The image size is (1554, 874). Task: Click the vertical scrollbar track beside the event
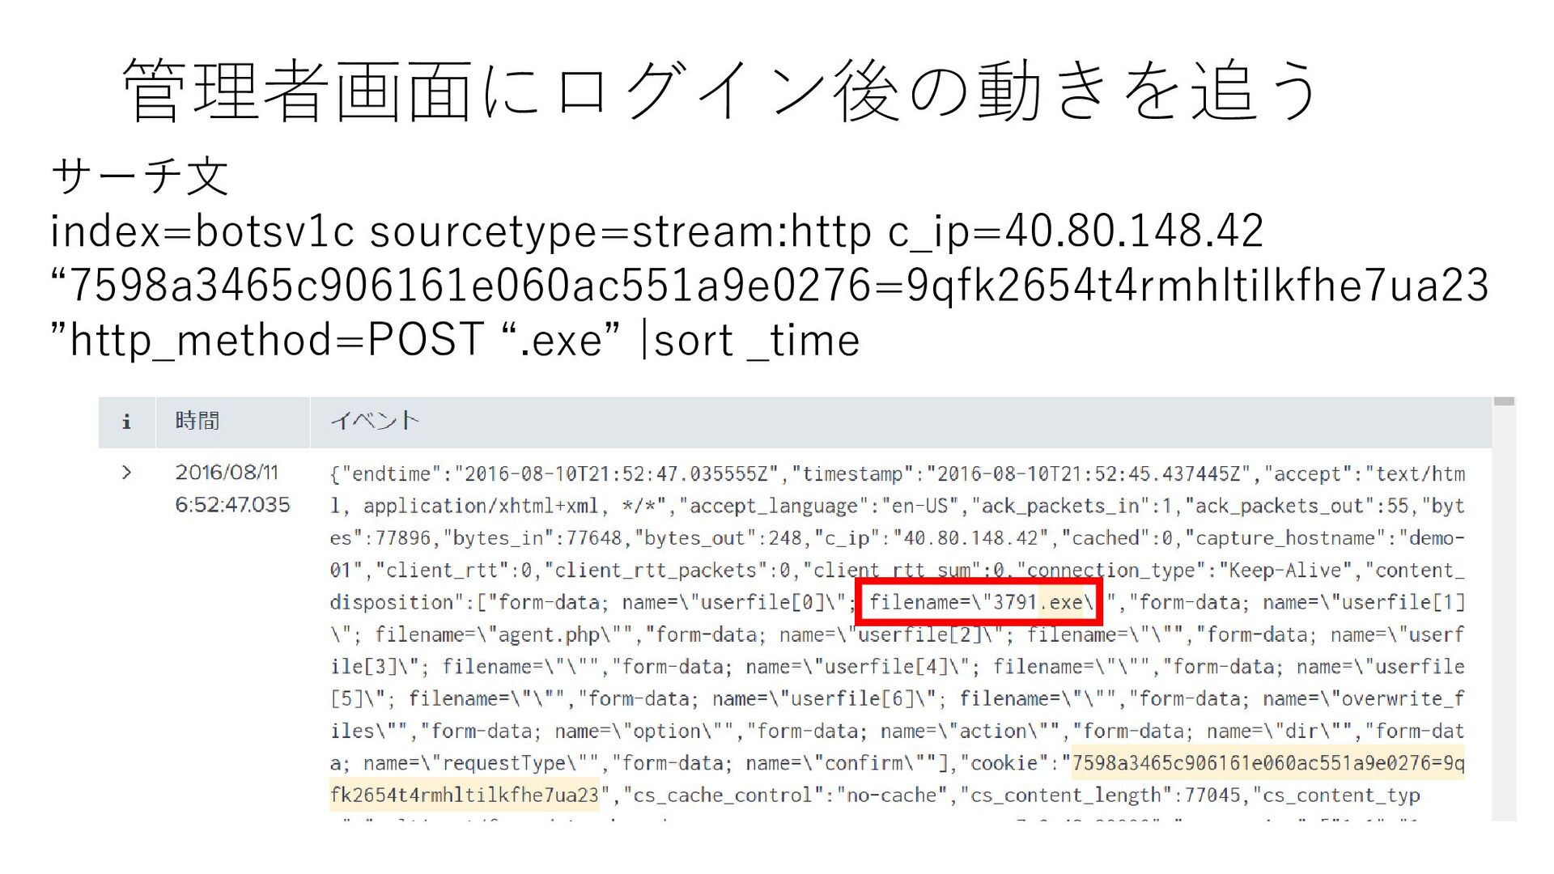click(1504, 615)
